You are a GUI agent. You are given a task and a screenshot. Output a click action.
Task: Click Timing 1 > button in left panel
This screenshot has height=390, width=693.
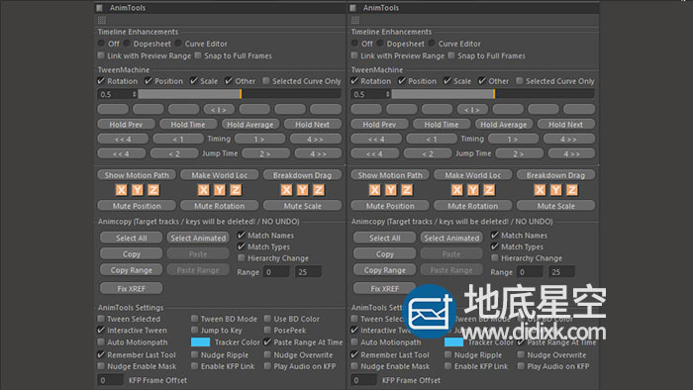pos(259,139)
